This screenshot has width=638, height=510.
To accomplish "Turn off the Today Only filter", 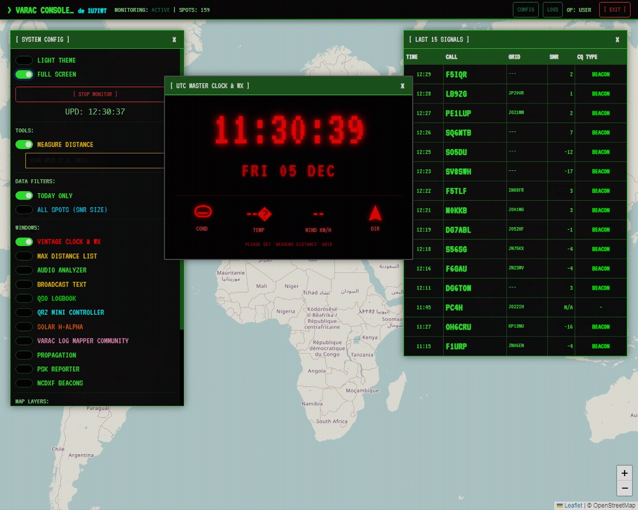I will 24,196.
